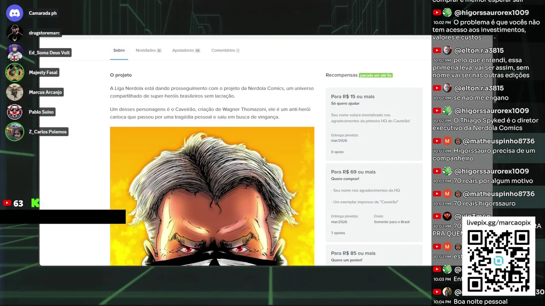Click the '7 apoios' count text
Screen dimensions: 545x306
click(338, 233)
